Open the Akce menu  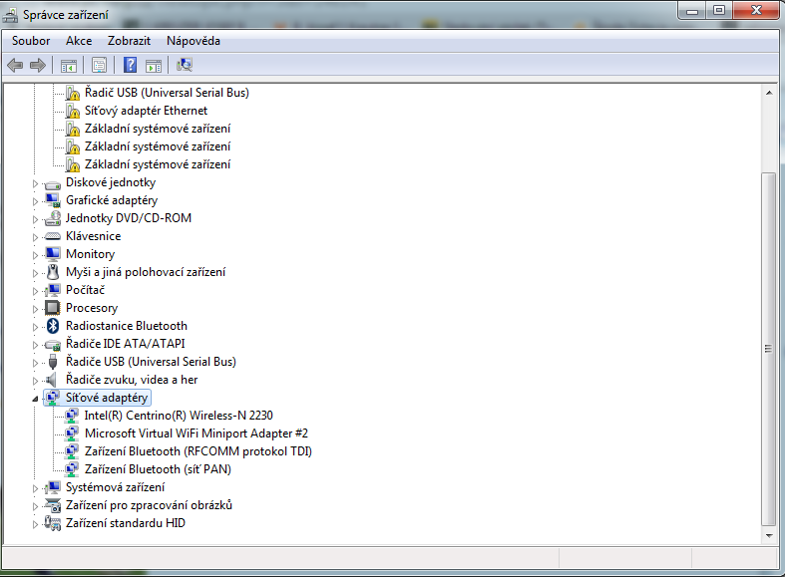[x=79, y=41]
